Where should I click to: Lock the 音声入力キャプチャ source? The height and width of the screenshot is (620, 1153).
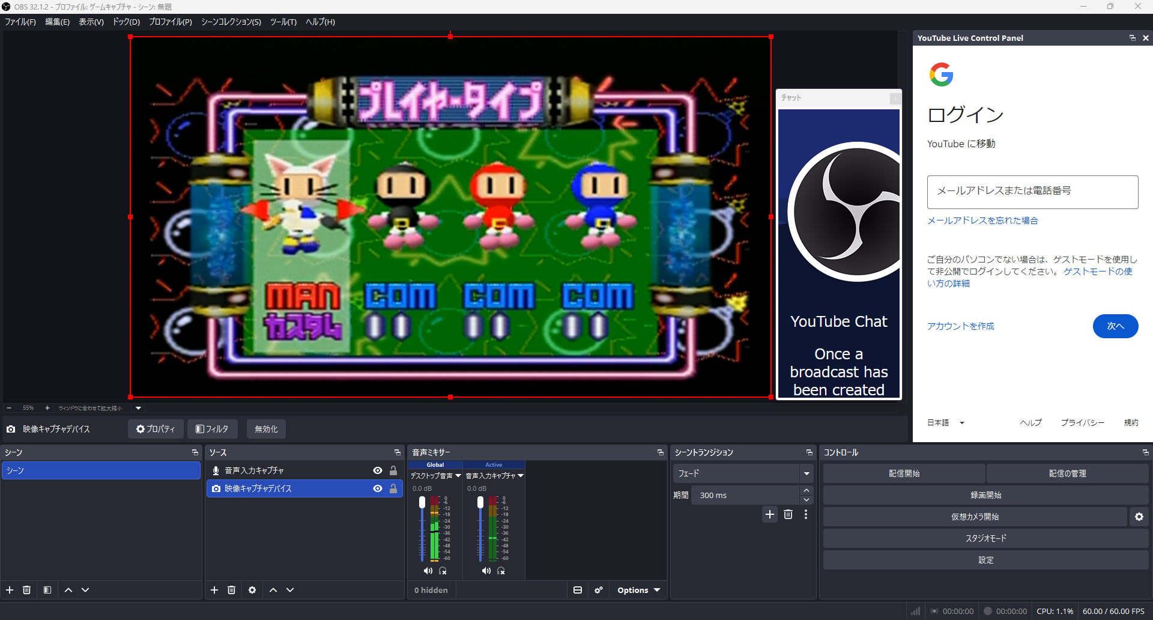click(393, 470)
